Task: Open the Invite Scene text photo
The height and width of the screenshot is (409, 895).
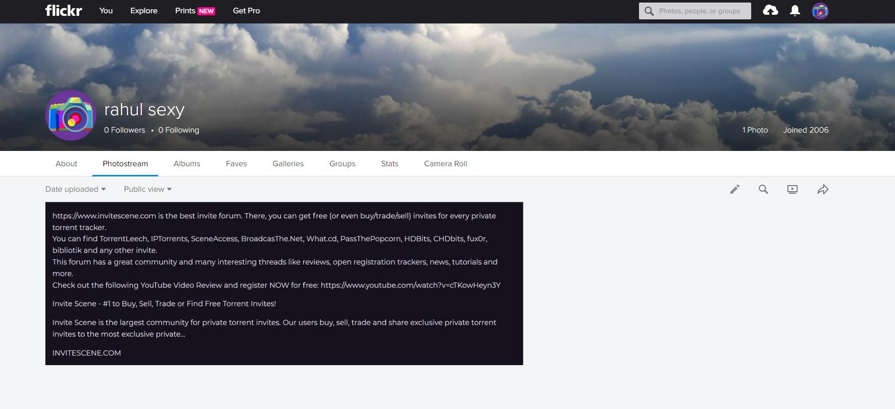Action: pos(284,284)
